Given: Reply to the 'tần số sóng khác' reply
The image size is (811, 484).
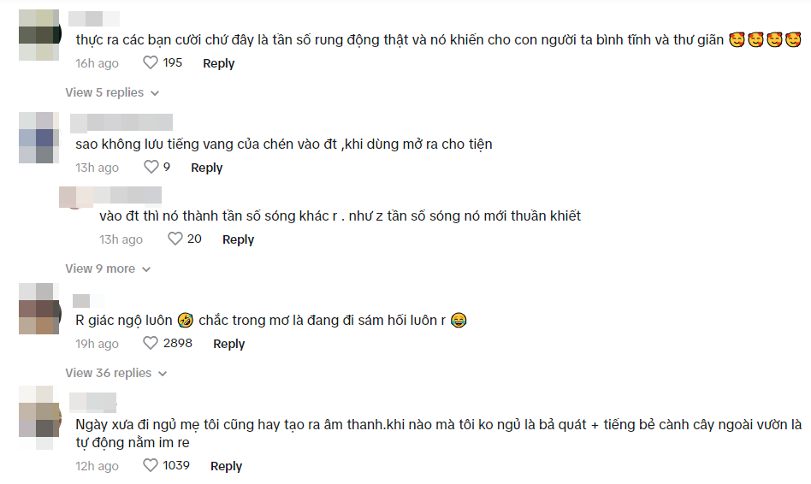Looking at the screenshot, I should coord(238,239).
